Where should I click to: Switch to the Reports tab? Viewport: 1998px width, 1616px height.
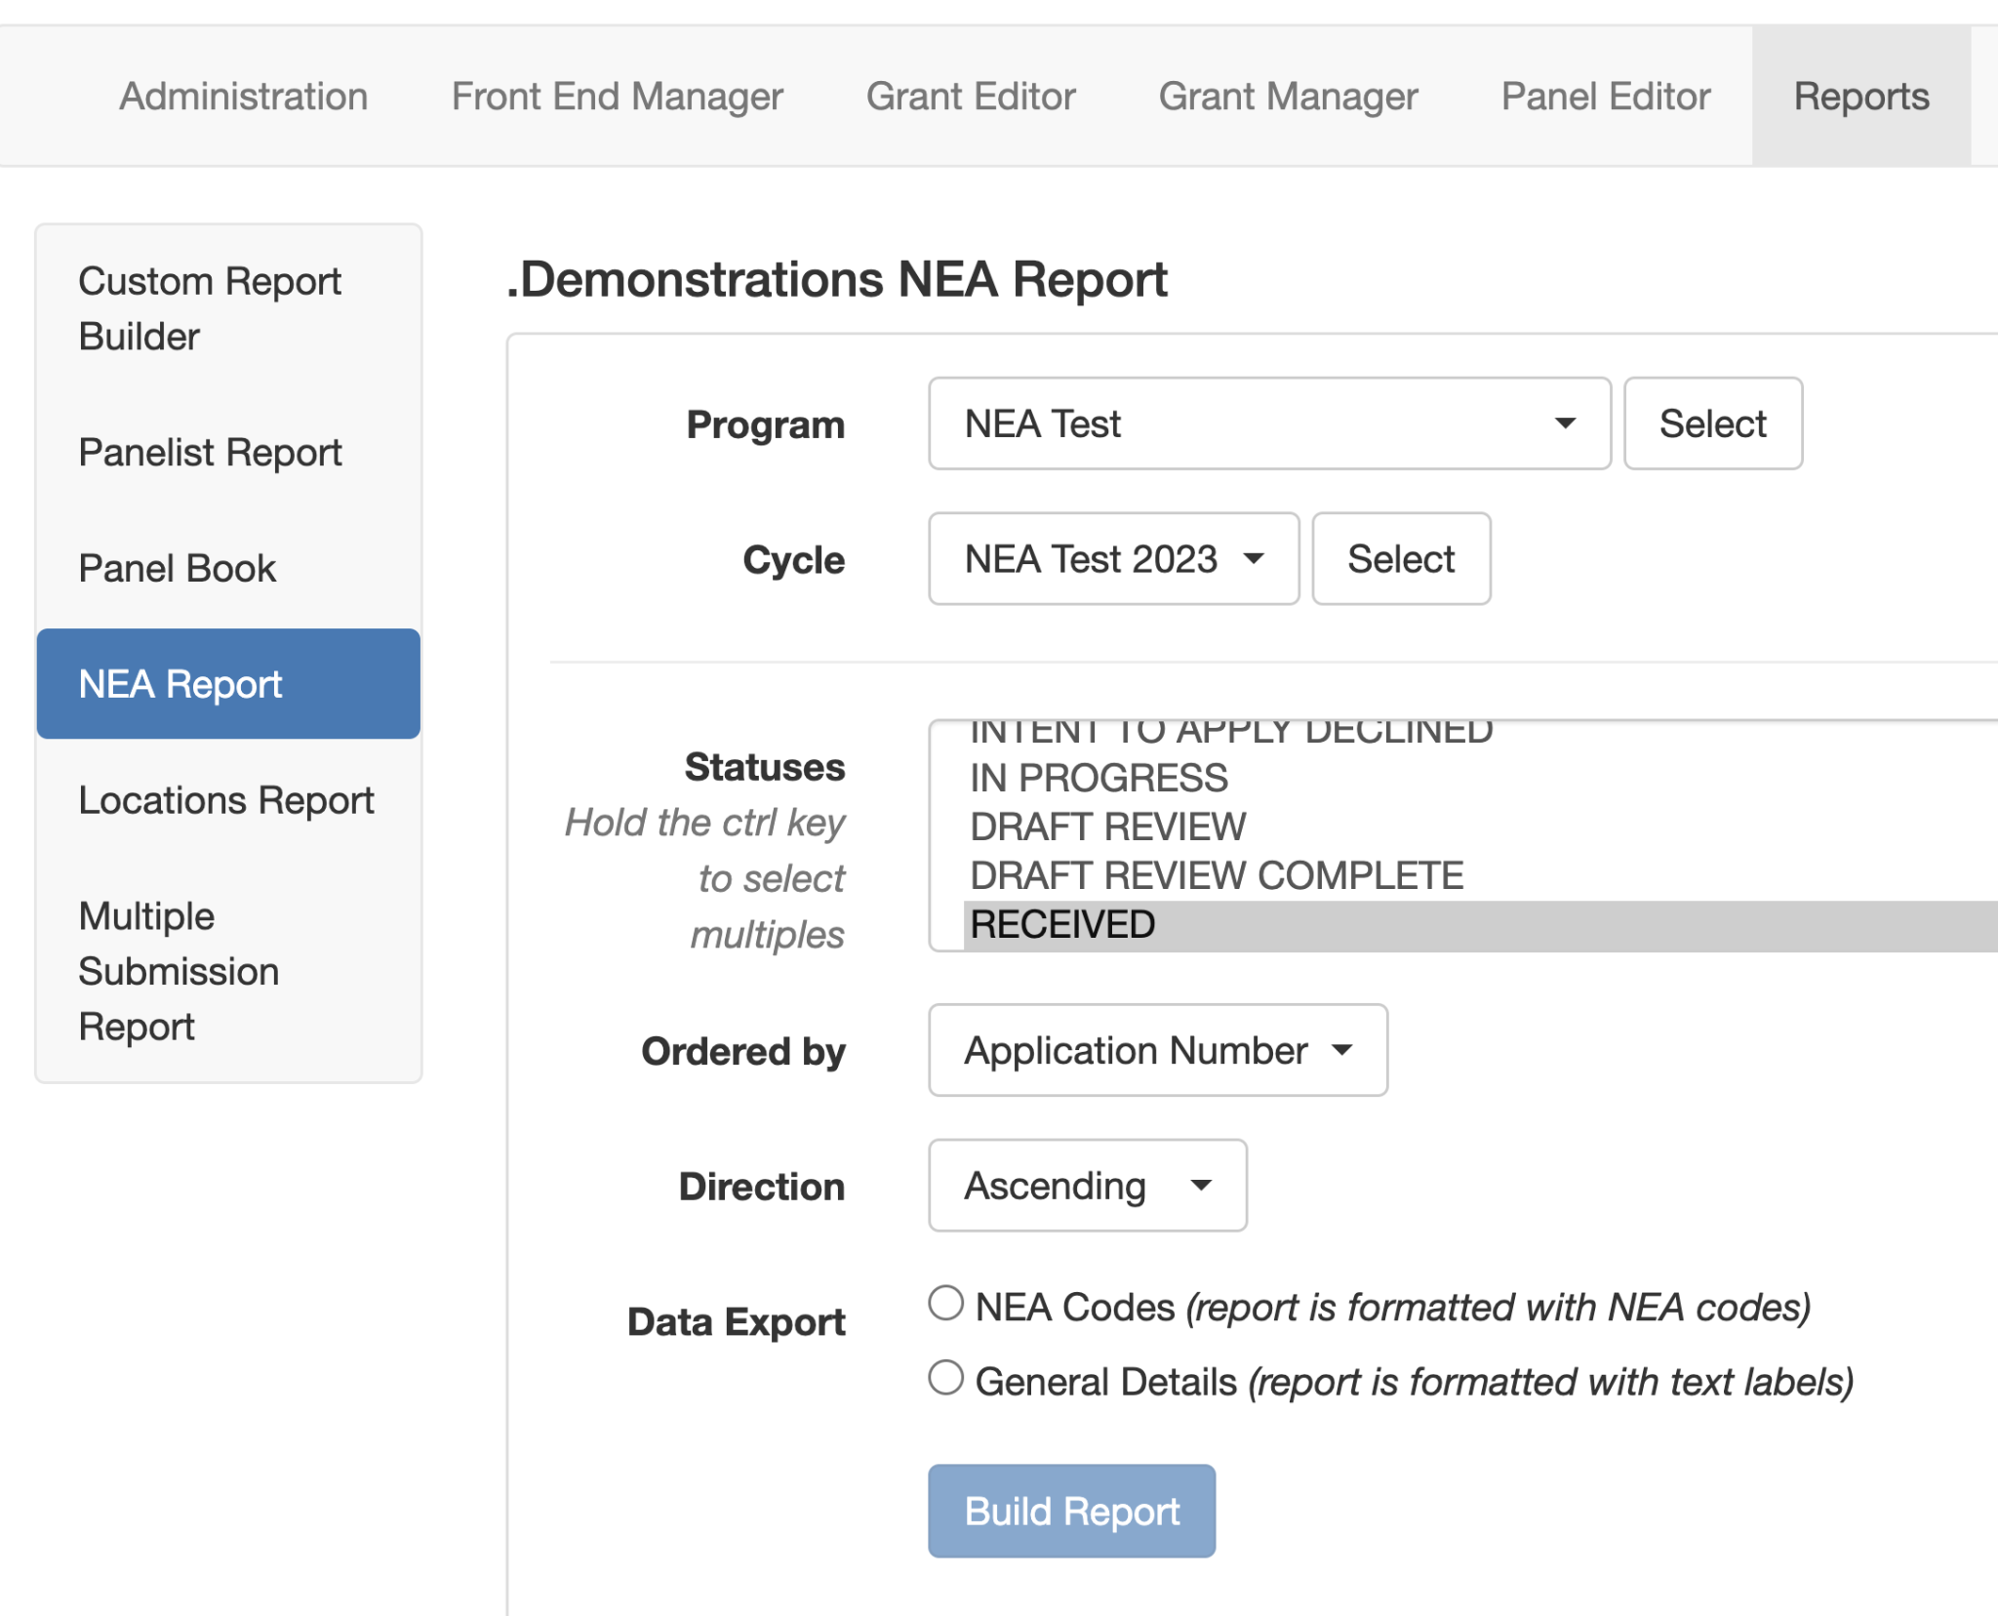1861,95
